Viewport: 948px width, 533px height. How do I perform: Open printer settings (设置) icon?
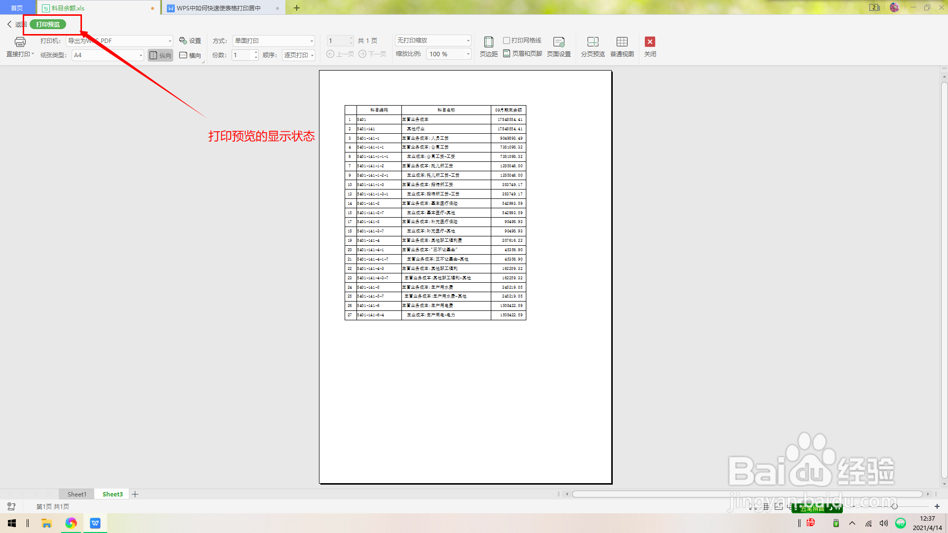(x=190, y=41)
